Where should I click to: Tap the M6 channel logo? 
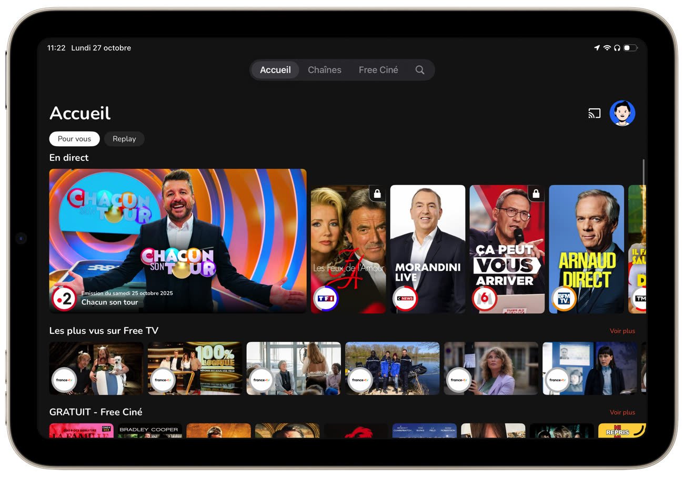coord(484,299)
